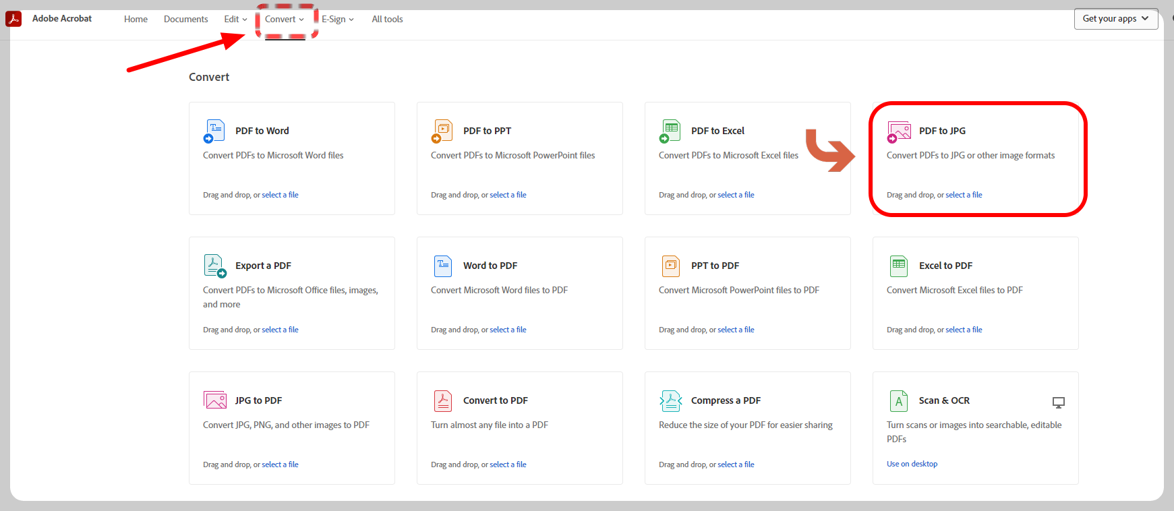
Task: Select a file for Word to PDF
Action: pyautogui.click(x=508, y=330)
